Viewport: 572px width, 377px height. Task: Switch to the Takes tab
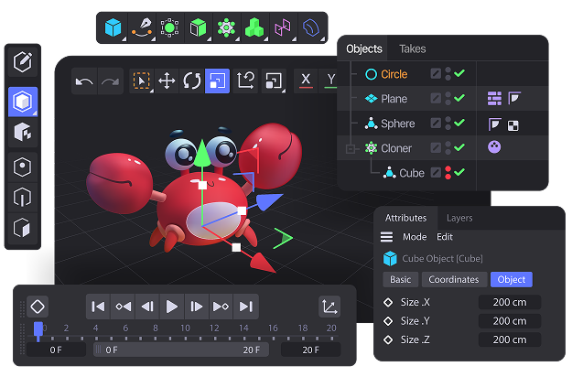pyautogui.click(x=413, y=48)
